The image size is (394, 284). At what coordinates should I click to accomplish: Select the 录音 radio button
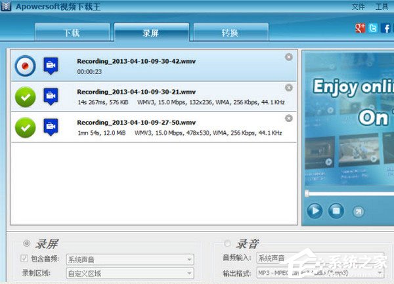(x=227, y=243)
